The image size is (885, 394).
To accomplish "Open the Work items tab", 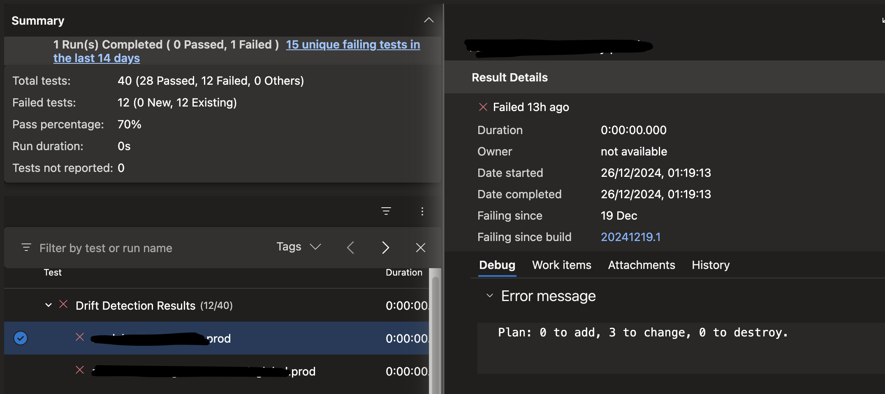I will [561, 265].
